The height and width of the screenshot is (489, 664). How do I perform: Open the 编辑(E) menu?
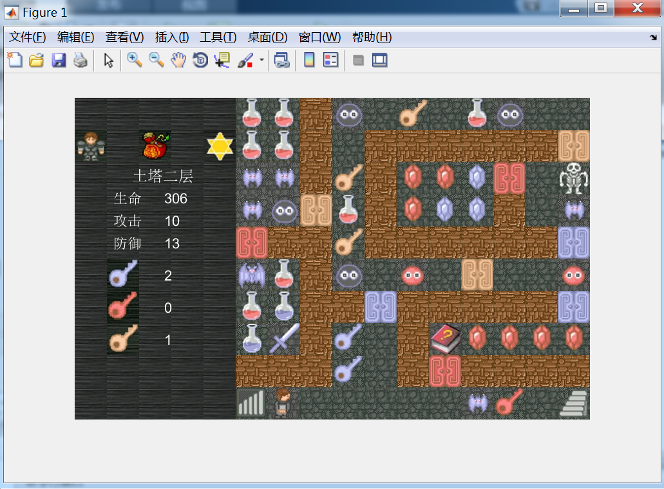click(x=76, y=37)
